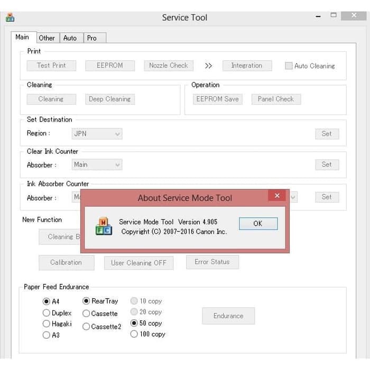Open the Region JPN dropdown
The width and height of the screenshot is (370, 370).
point(97,134)
